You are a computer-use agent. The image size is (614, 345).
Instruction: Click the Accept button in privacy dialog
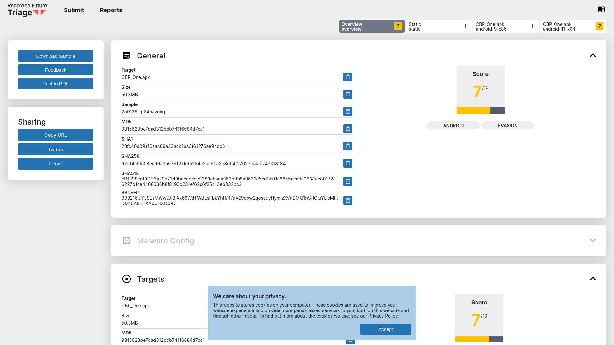coord(385,329)
